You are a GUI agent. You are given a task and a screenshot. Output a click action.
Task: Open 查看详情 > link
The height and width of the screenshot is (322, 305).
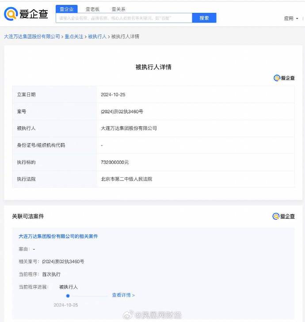[x=123, y=295]
